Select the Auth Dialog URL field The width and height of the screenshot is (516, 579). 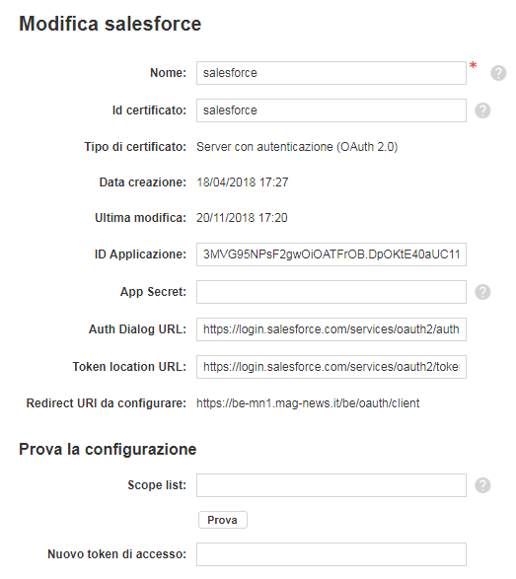[x=332, y=329]
